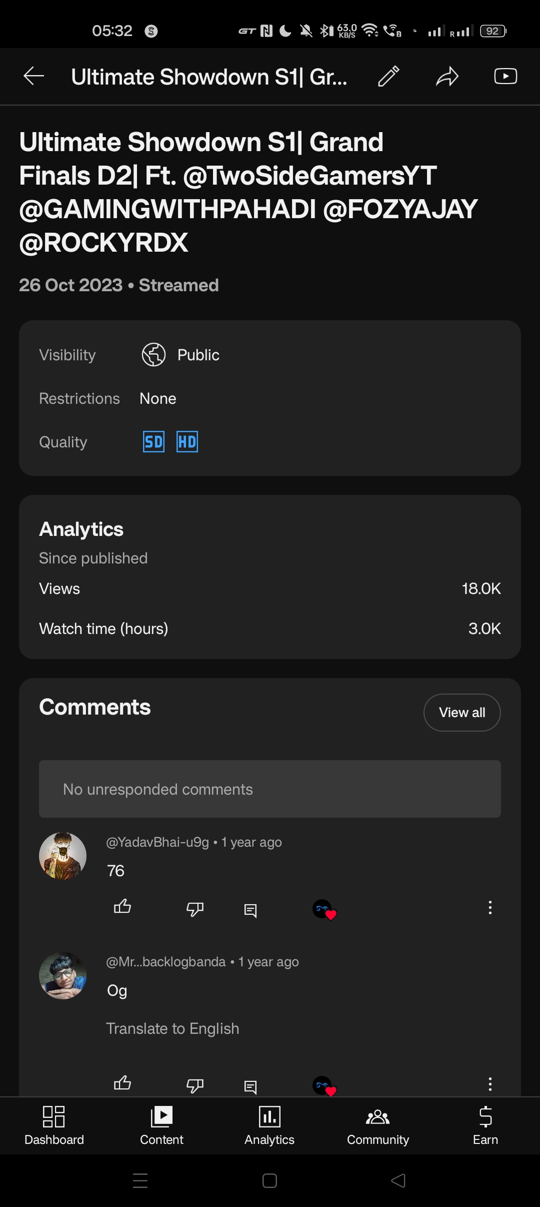Tap the share arrow icon
Screen dimensions: 540x1207
[x=447, y=77]
